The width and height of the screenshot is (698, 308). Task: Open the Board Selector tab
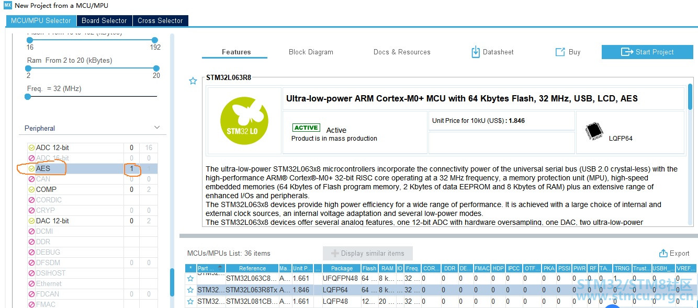104,20
